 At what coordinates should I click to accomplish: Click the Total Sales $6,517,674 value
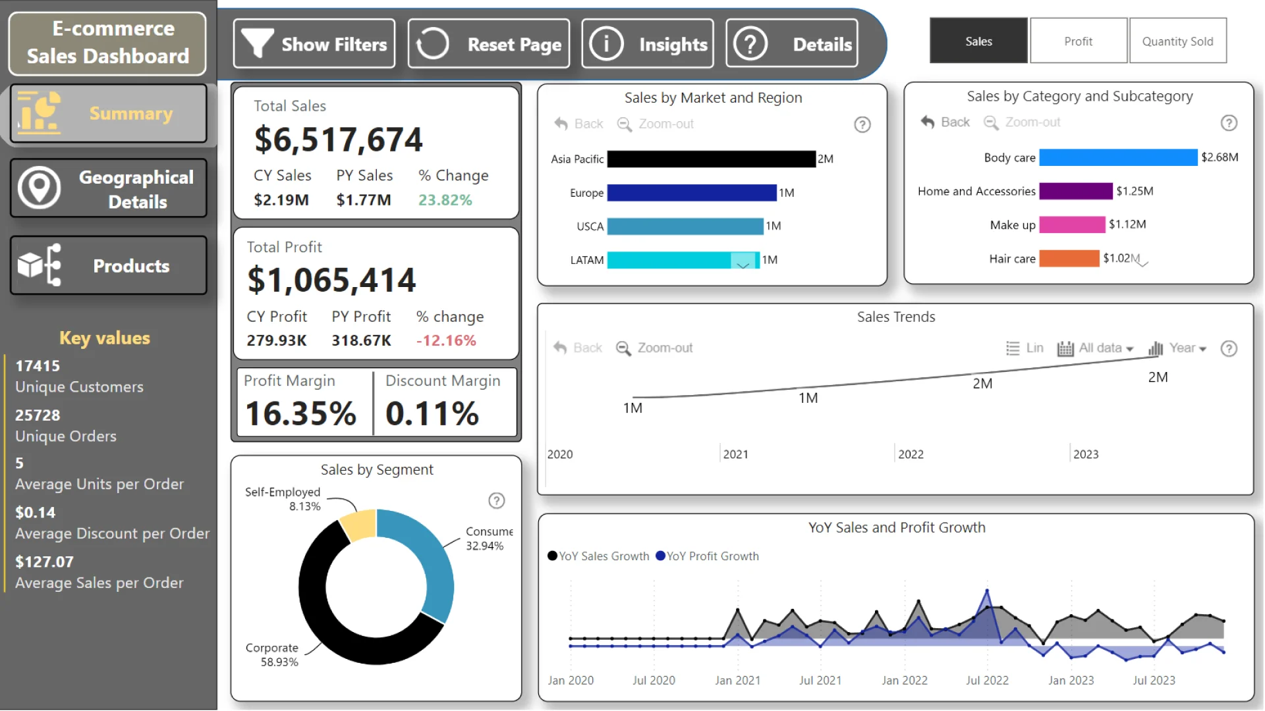pyautogui.click(x=338, y=140)
